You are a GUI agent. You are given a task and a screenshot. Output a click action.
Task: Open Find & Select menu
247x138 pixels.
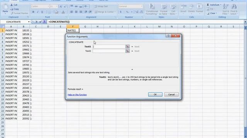234,9
